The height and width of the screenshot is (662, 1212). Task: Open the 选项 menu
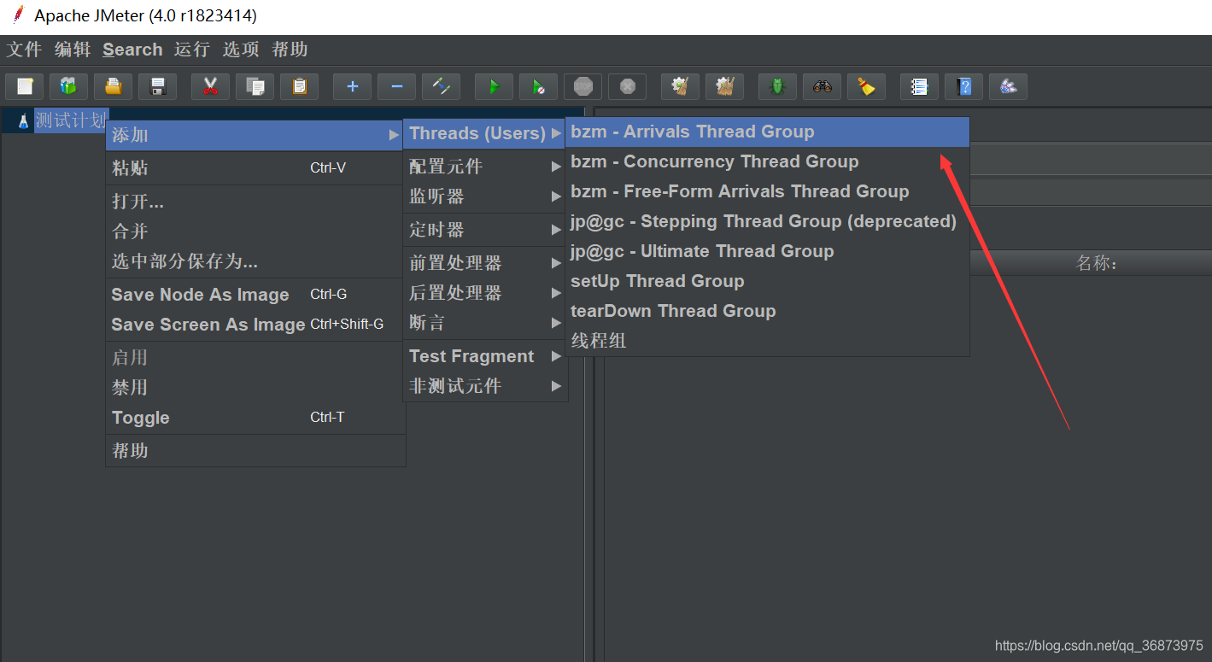tap(241, 50)
